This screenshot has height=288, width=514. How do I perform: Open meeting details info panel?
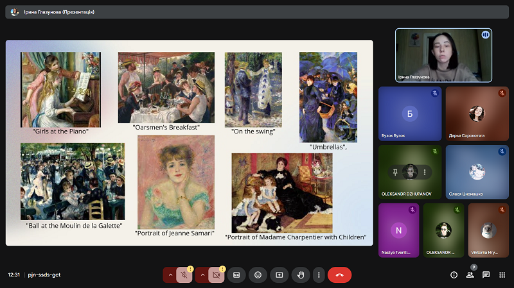pyautogui.click(x=454, y=275)
